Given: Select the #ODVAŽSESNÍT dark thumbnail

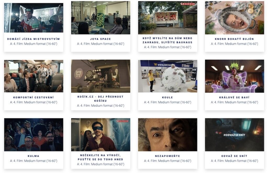Looking at the screenshot, I should 234,135.
